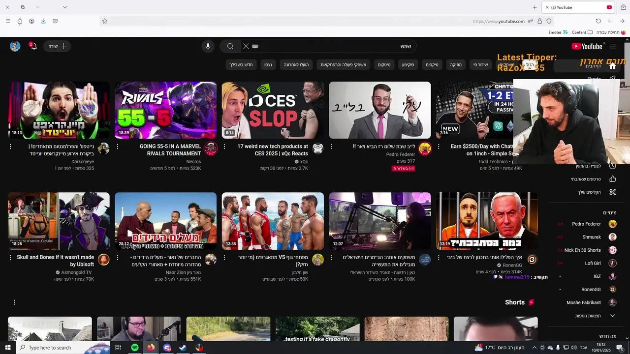The width and height of the screenshot is (630, 354).
Task: Open options menu for Marvel Rivals video
Action: click(117, 147)
